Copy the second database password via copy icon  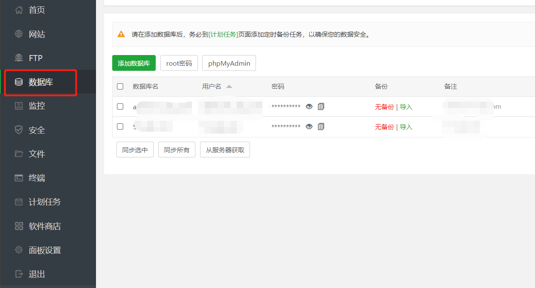[x=321, y=126]
